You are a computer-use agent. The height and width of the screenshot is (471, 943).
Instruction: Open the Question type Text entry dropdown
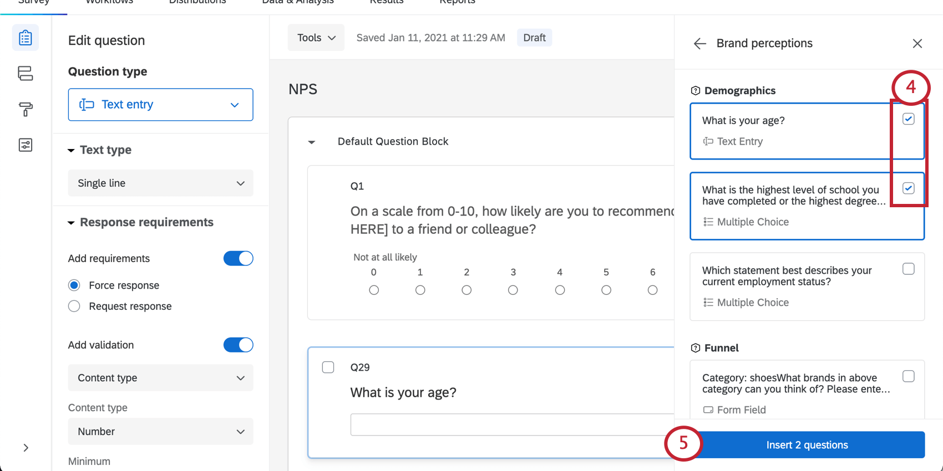tap(160, 105)
